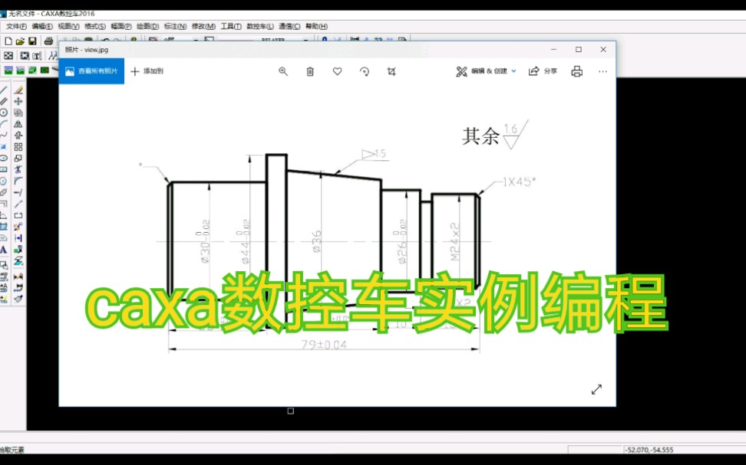Screen dimensions: 746x465
Task: Select the Mirror tool in CAXA edit toolbar
Action: click(x=18, y=124)
